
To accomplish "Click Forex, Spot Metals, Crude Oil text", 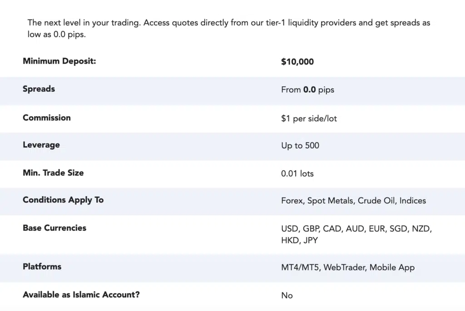I will pos(338,201).
